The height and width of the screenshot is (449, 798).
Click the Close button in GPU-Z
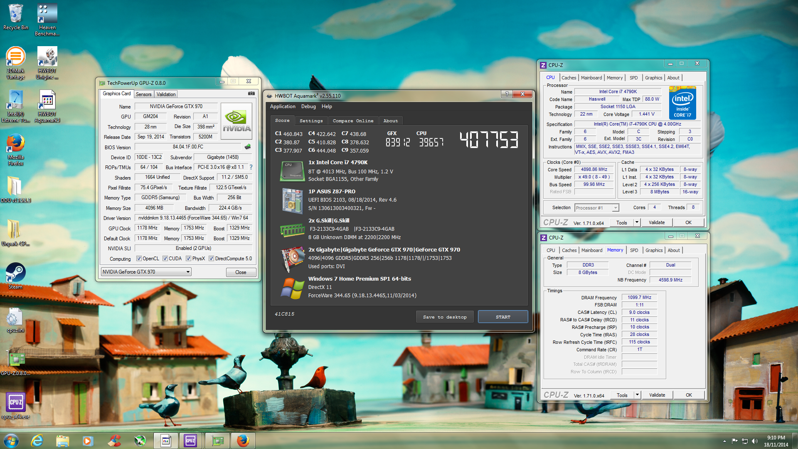tap(241, 272)
